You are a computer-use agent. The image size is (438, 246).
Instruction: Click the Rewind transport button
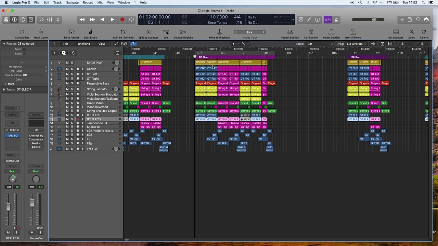[x=82, y=20]
